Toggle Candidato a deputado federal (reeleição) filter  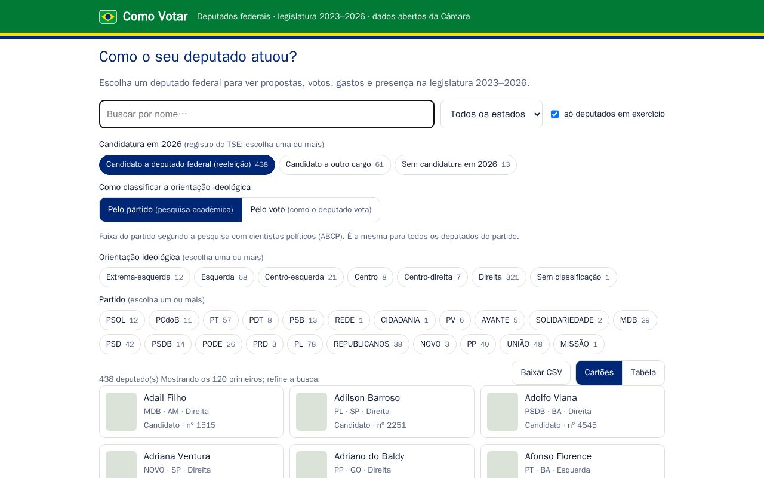click(187, 165)
